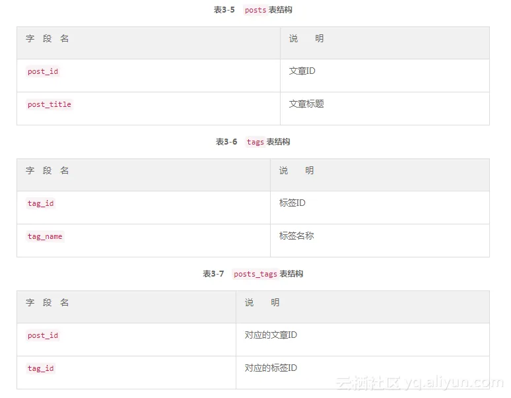Click post_id code in posts_tags table
Image resolution: width=511 pixels, height=398 pixels.
point(43,335)
